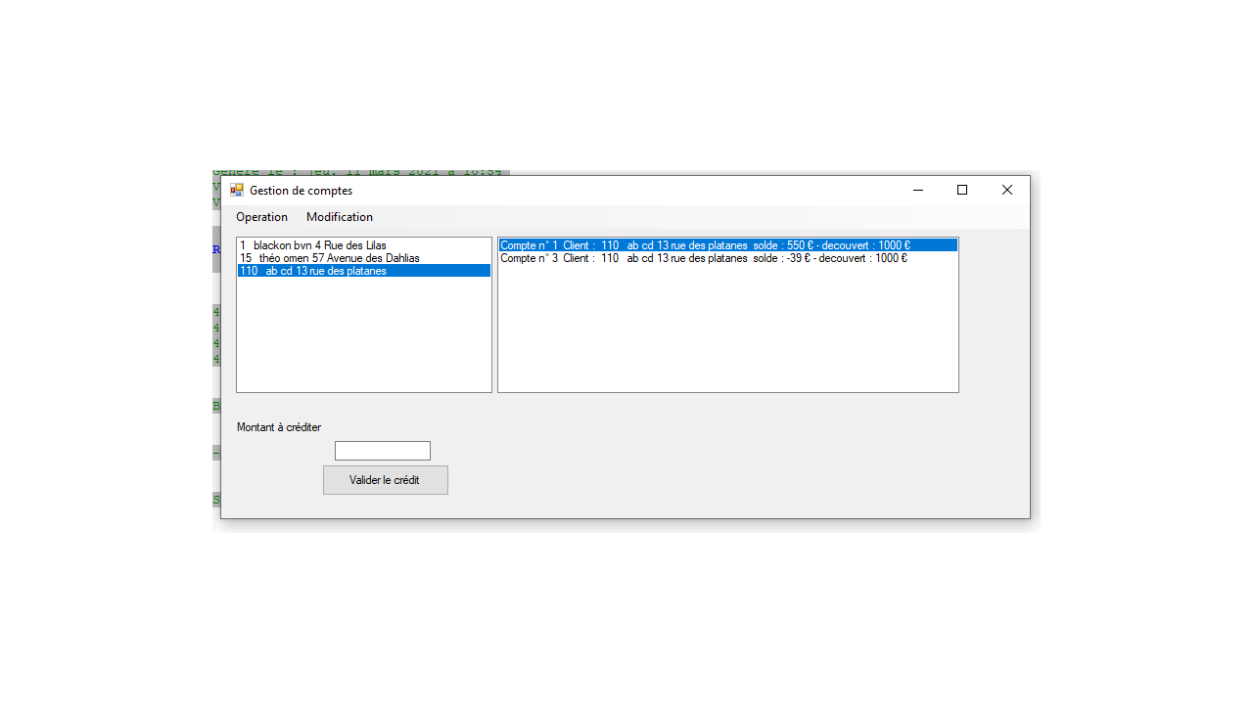Image resolution: width=1253 pixels, height=704 pixels.
Task: Open the Operation menu
Action: (261, 217)
